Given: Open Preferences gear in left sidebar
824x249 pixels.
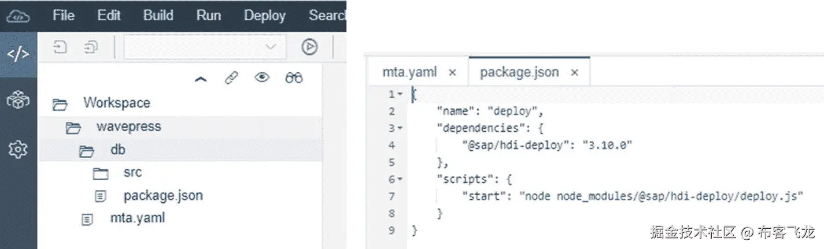Looking at the screenshot, I should [x=18, y=150].
